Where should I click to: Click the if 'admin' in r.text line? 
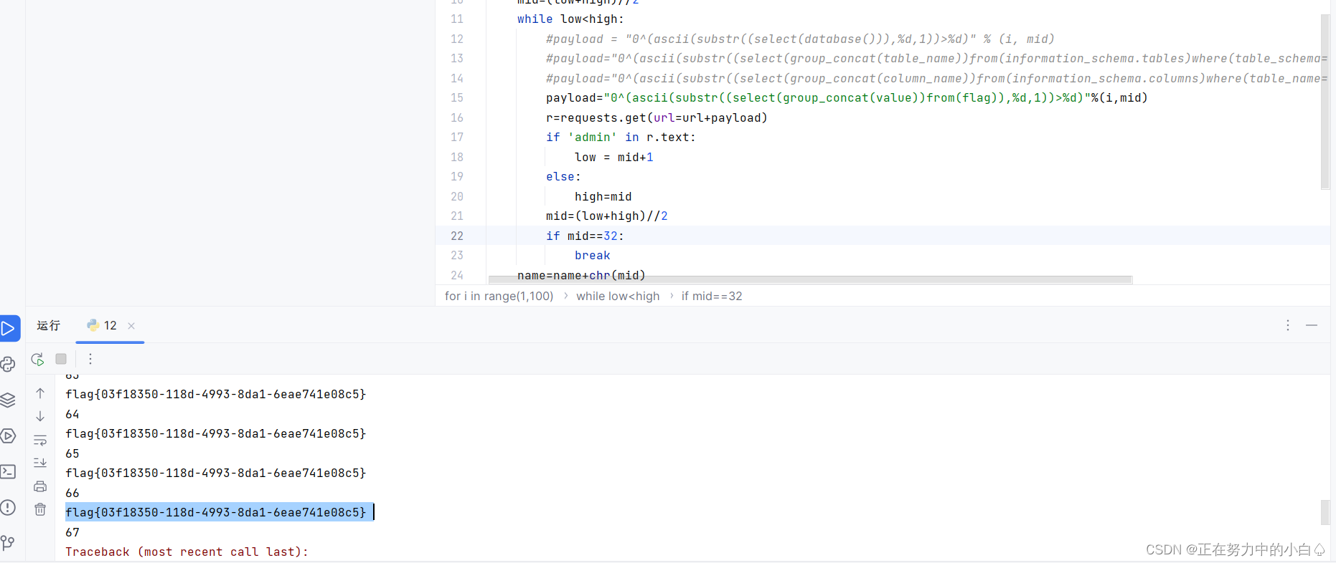click(x=621, y=137)
